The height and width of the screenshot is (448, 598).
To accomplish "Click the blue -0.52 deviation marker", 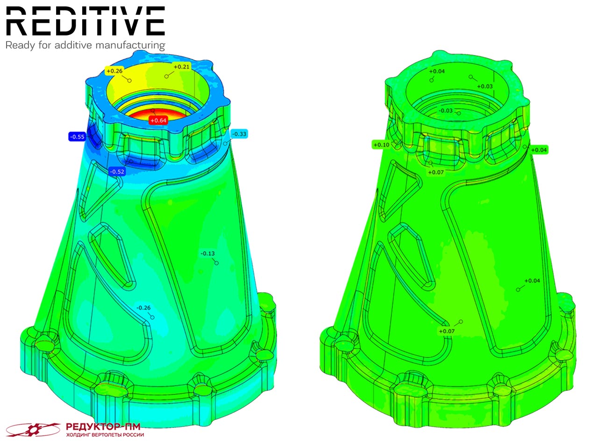I will 117,172.
